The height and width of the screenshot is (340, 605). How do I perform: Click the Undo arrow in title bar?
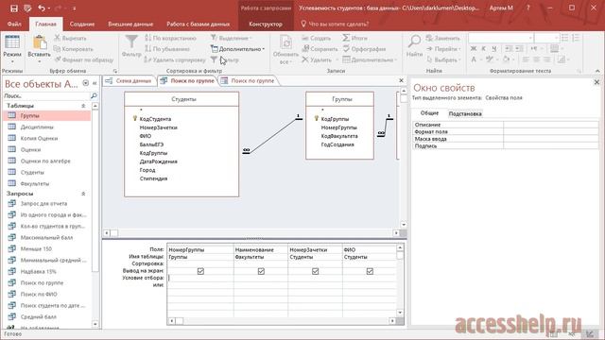(x=42, y=8)
